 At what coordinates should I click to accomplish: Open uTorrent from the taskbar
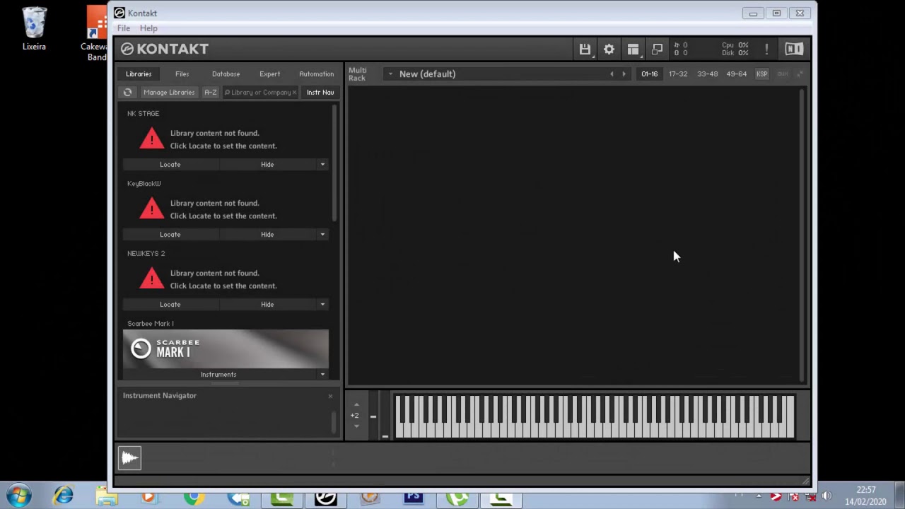click(x=457, y=498)
